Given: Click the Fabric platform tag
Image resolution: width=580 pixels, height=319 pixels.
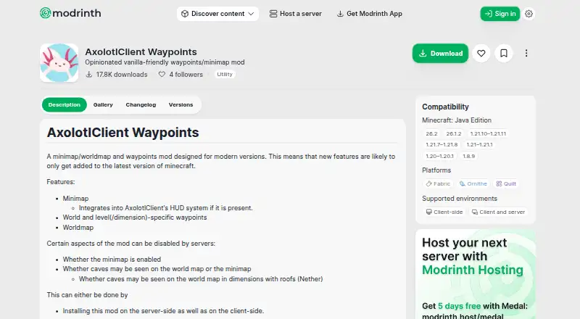Looking at the screenshot, I should 438,183.
